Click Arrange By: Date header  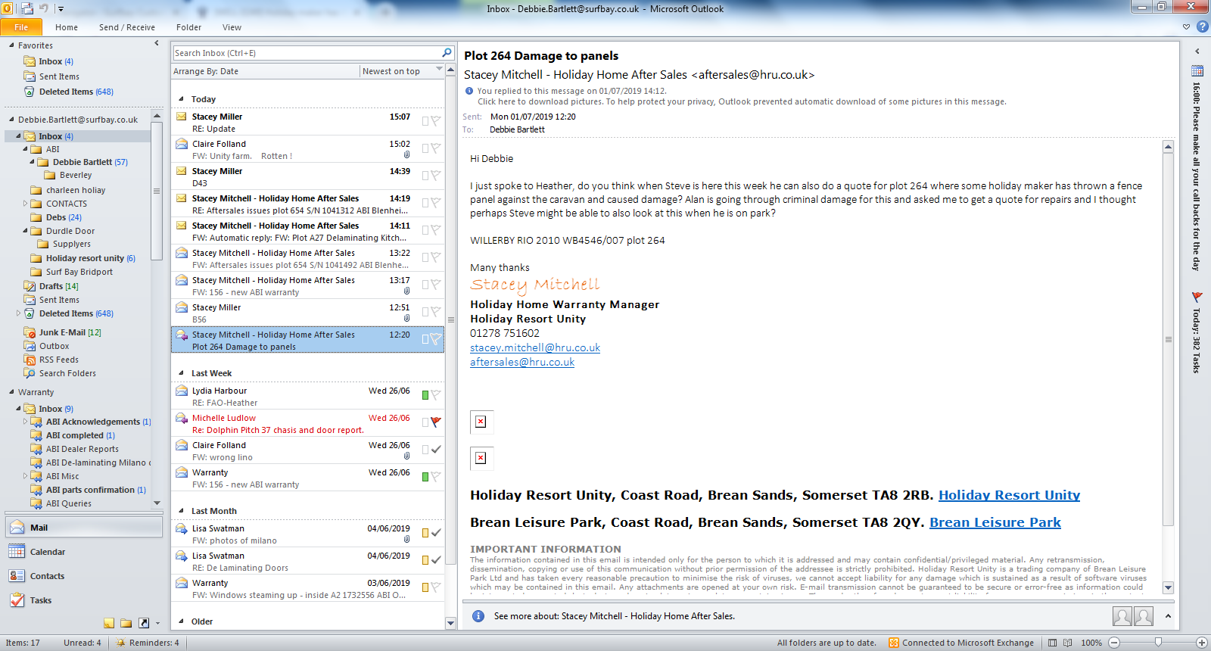[206, 71]
